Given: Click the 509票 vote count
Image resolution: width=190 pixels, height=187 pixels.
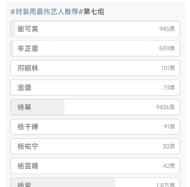Looking at the screenshot, I should pos(167,49).
